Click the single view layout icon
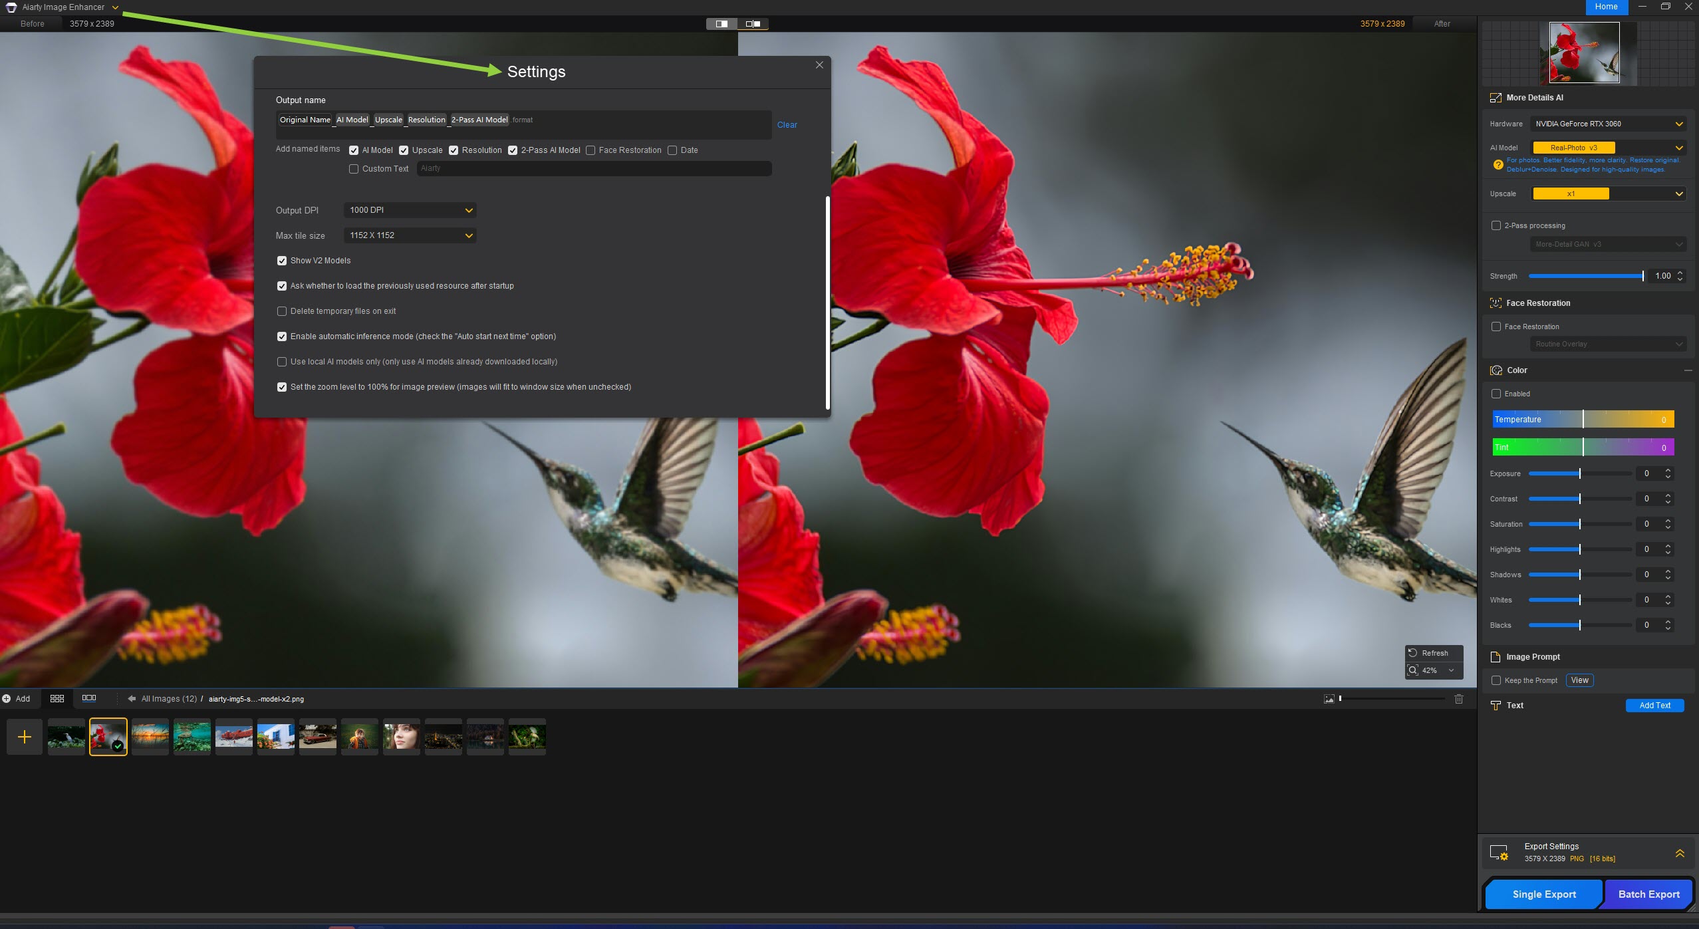This screenshot has width=1699, height=929. pos(721,24)
